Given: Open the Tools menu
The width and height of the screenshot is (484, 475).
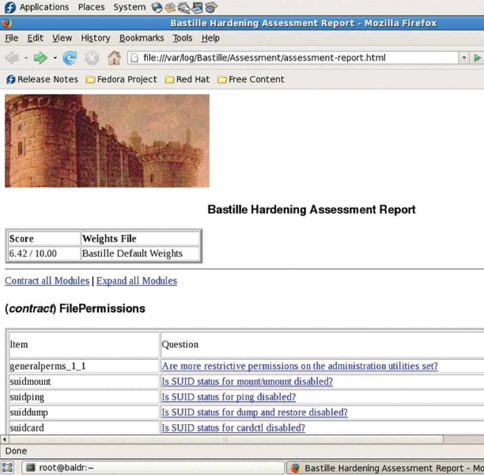Looking at the screenshot, I should click(182, 38).
